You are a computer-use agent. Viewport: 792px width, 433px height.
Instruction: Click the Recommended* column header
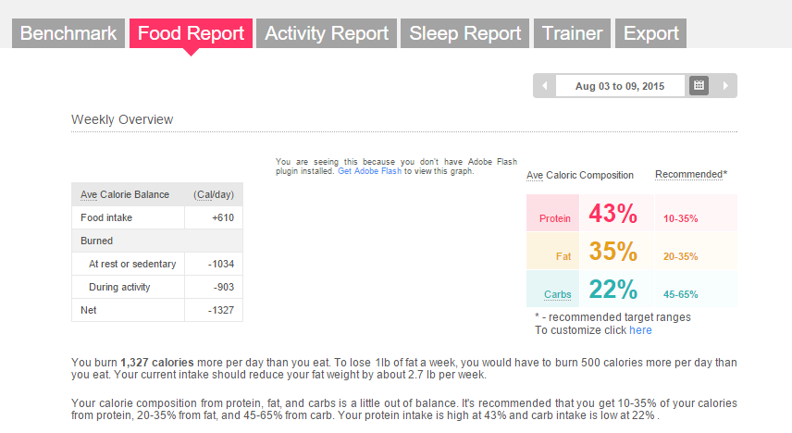[x=691, y=174]
